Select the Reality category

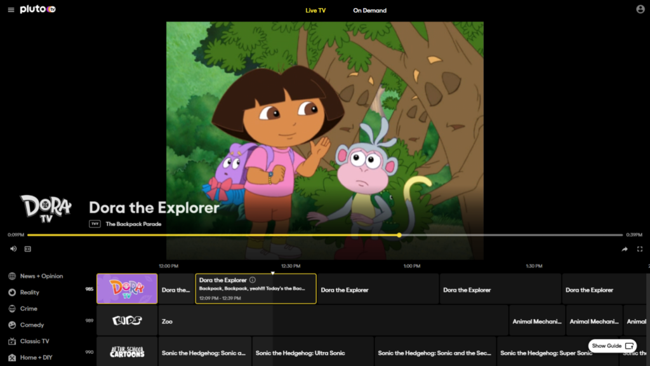tap(29, 292)
